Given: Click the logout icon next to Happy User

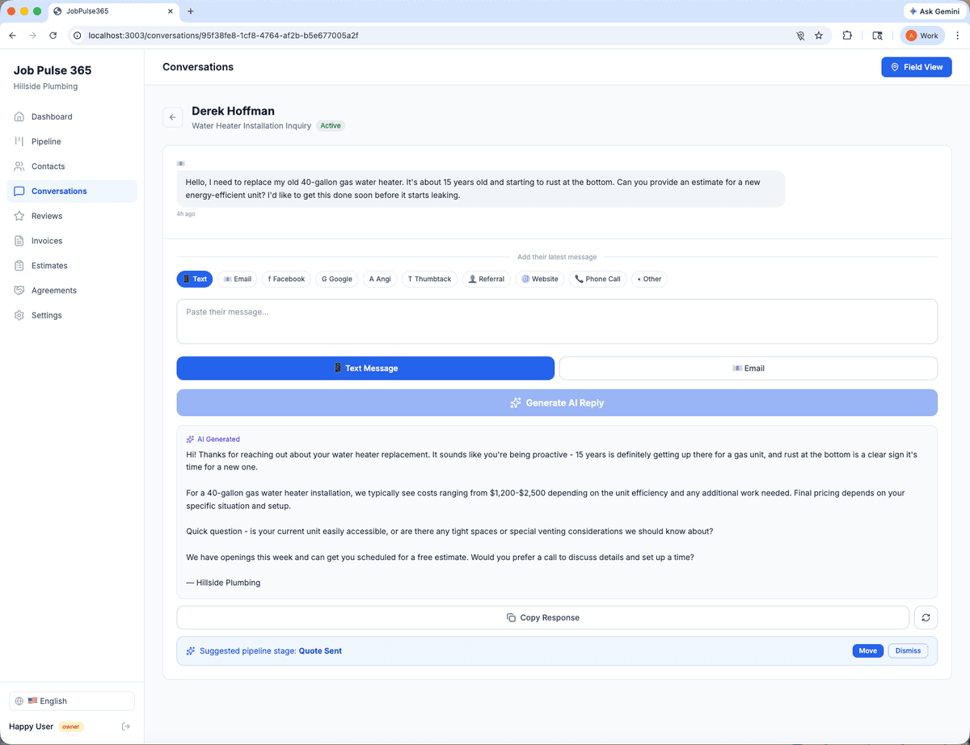Looking at the screenshot, I should tap(126, 726).
